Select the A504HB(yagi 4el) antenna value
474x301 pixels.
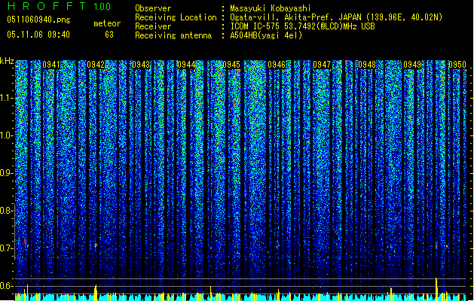(x=266, y=35)
